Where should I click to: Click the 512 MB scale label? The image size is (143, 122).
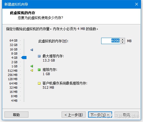click(13, 71)
